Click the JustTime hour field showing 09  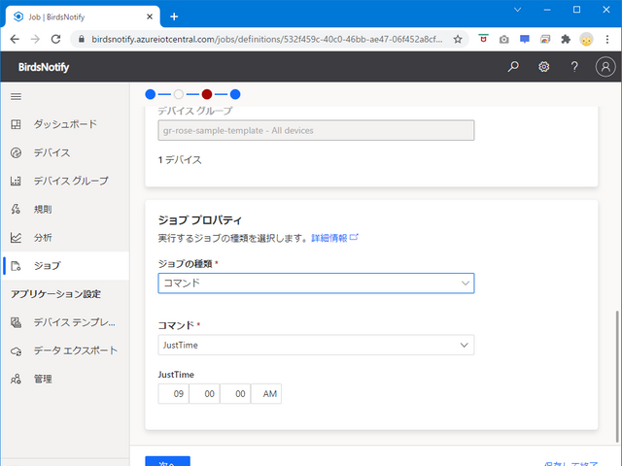tap(173, 393)
